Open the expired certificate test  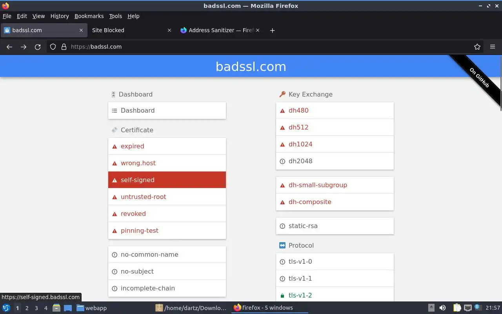167,146
